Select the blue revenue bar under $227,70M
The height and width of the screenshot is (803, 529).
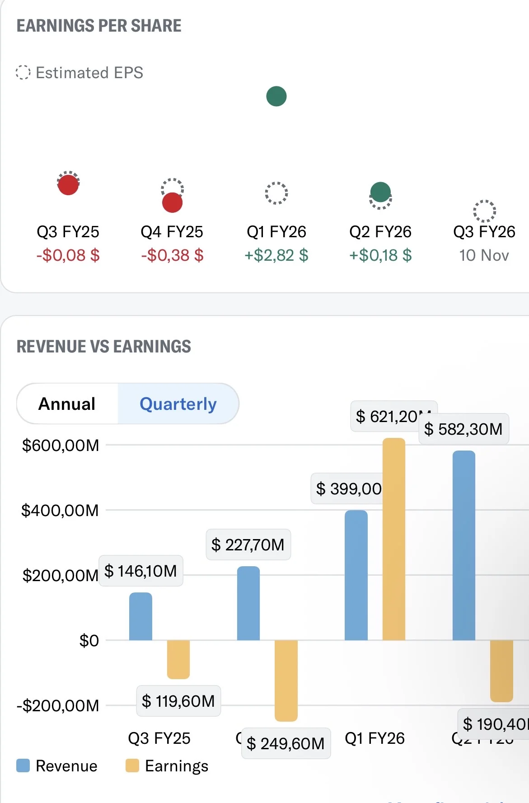248,603
